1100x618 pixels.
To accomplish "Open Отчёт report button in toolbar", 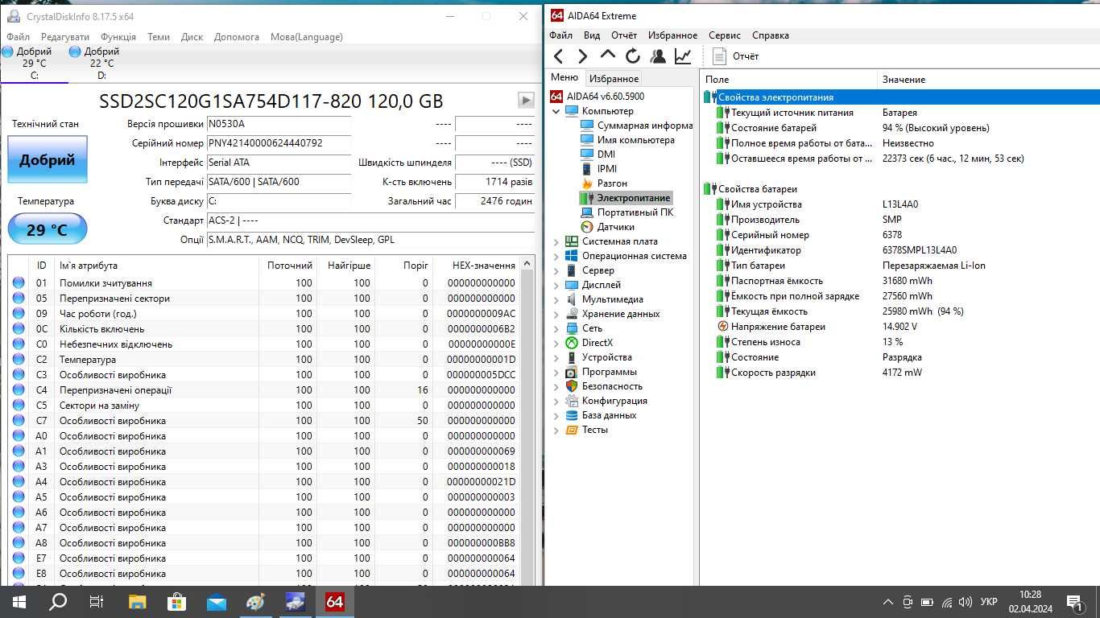I will (x=736, y=56).
